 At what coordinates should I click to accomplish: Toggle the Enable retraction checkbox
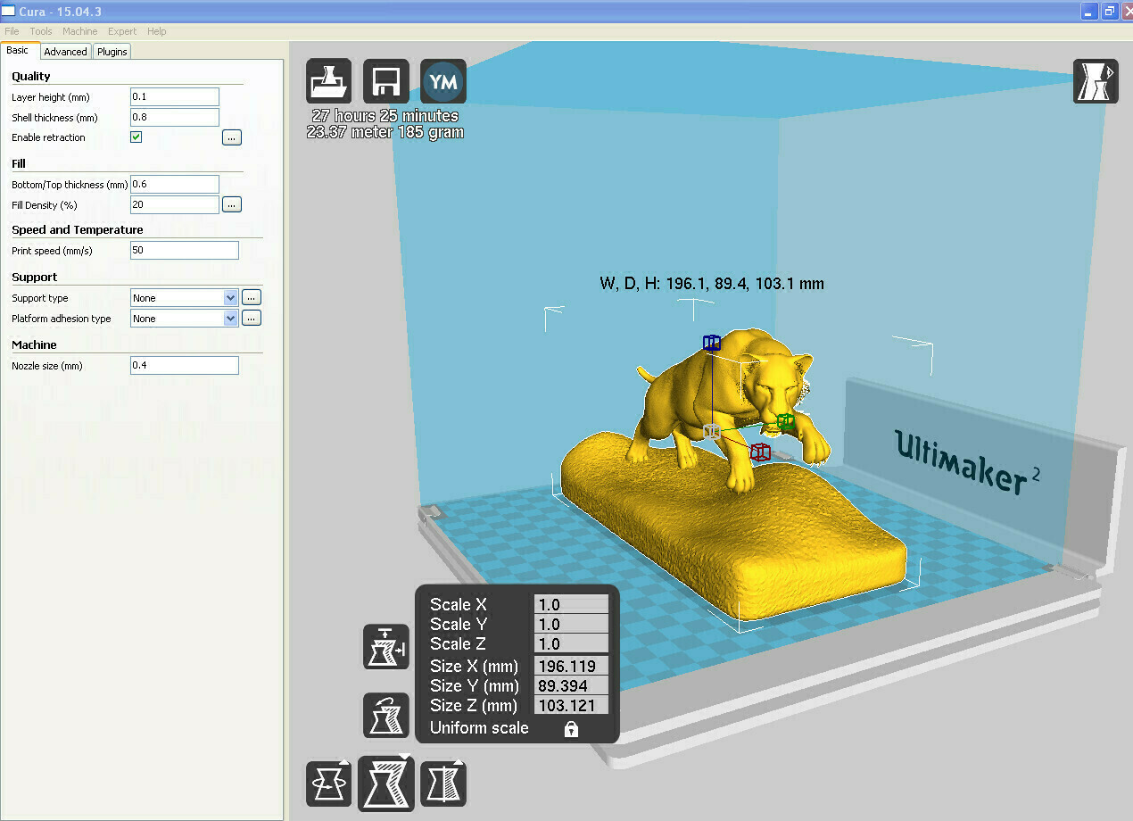[136, 137]
